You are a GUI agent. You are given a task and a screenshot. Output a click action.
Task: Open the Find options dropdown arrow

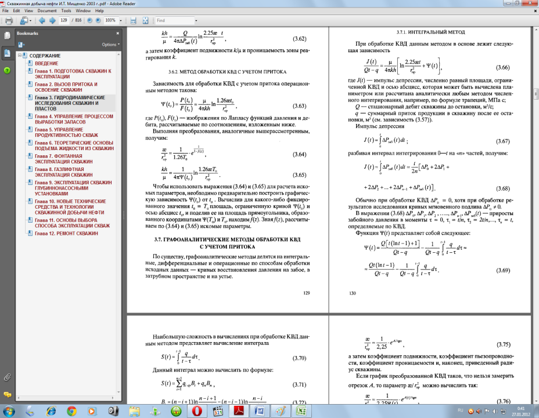coord(196,21)
